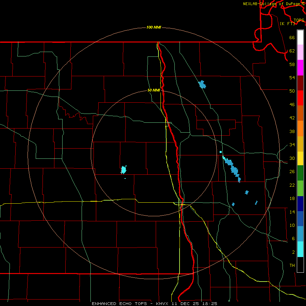Click legend value label '18'
This screenshot has width=306, height=306.
point(292,199)
